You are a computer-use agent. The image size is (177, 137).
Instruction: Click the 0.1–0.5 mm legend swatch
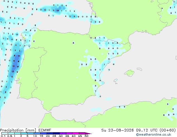click(x=5, y=133)
